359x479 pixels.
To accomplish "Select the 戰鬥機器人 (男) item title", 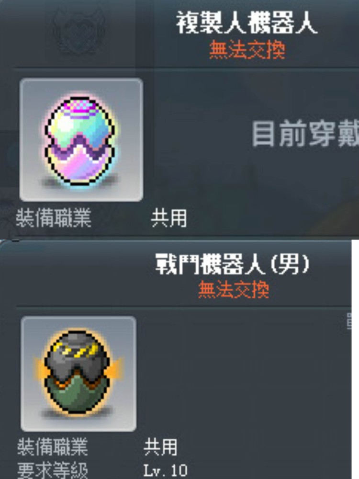I will 232,264.
